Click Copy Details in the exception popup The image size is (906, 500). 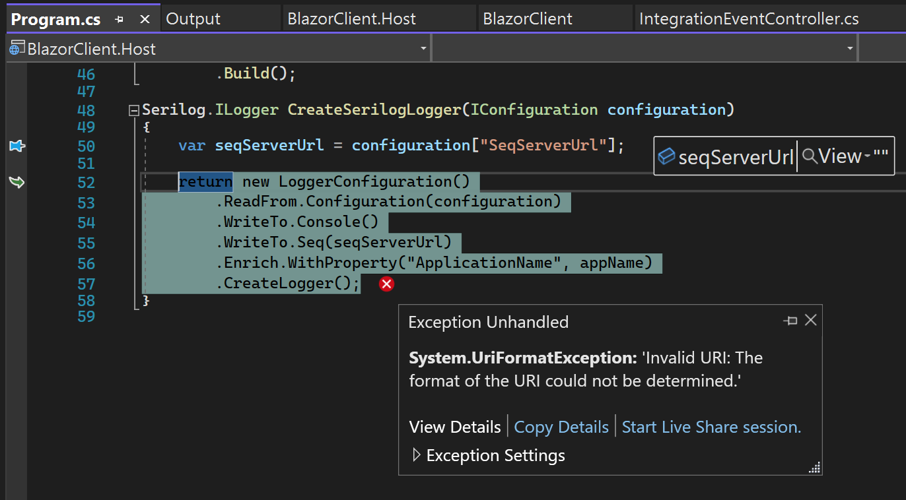pos(561,427)
